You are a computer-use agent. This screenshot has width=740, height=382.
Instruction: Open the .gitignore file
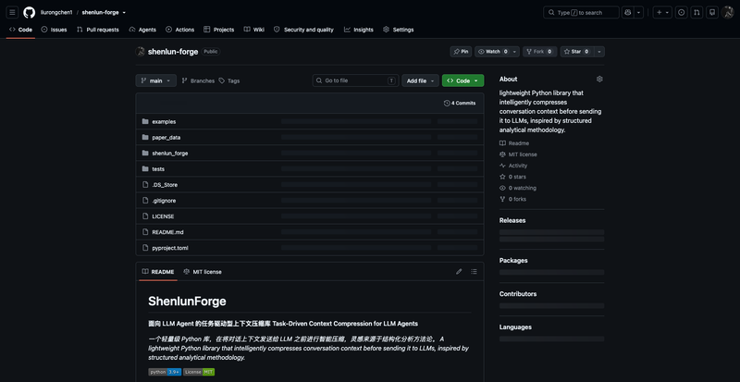coord(164,201)
